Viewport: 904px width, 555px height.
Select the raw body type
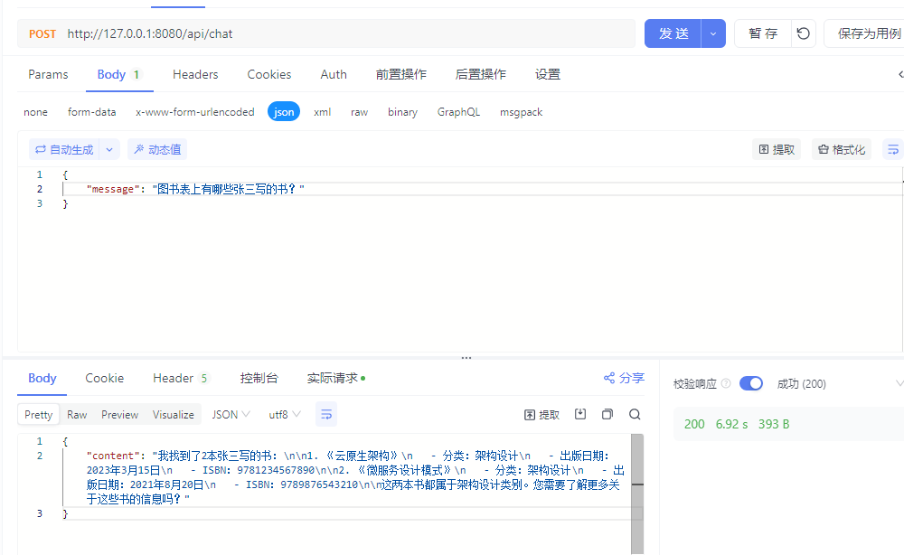(x=359, y=112)
